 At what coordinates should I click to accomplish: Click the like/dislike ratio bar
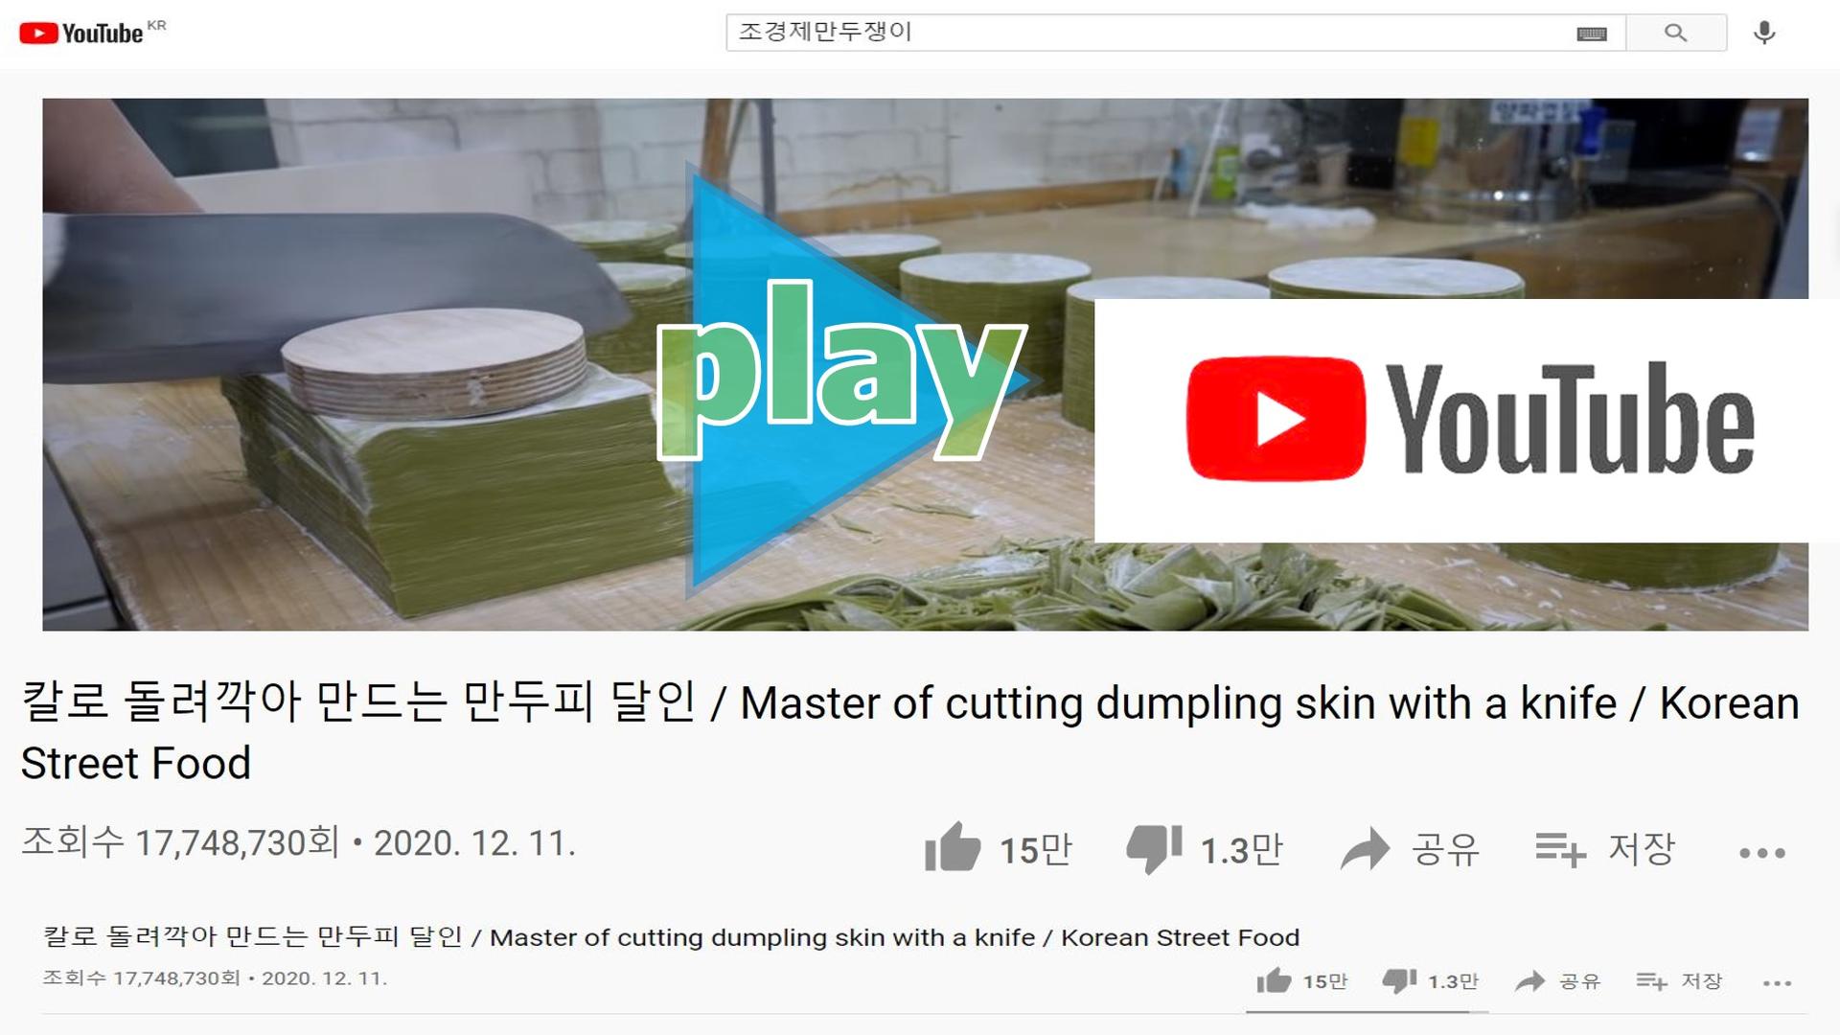(x=1367, y=1011)
